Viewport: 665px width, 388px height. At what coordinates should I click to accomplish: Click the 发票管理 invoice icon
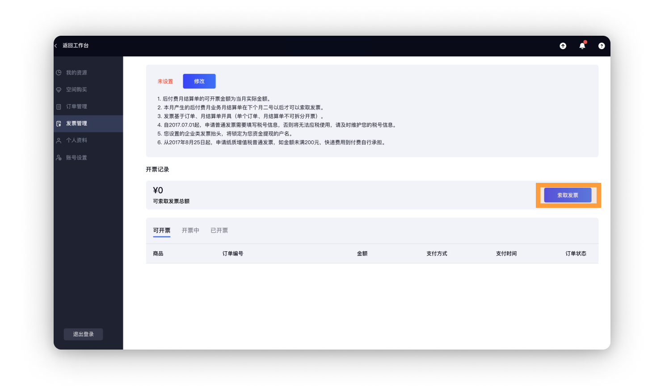[x=59, y=123]
